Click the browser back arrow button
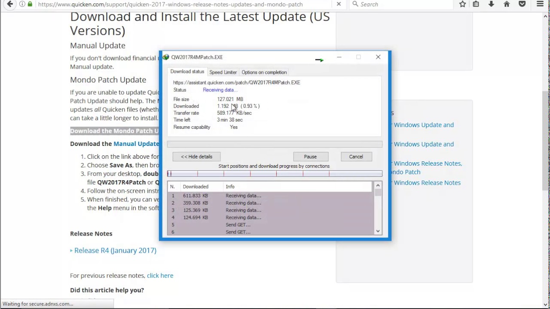The image size is (550, 309). tap(9, 4)
